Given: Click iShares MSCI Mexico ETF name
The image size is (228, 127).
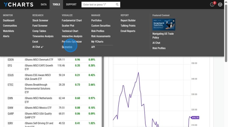Looking at the screenshot, I should (x=38, y=108).
